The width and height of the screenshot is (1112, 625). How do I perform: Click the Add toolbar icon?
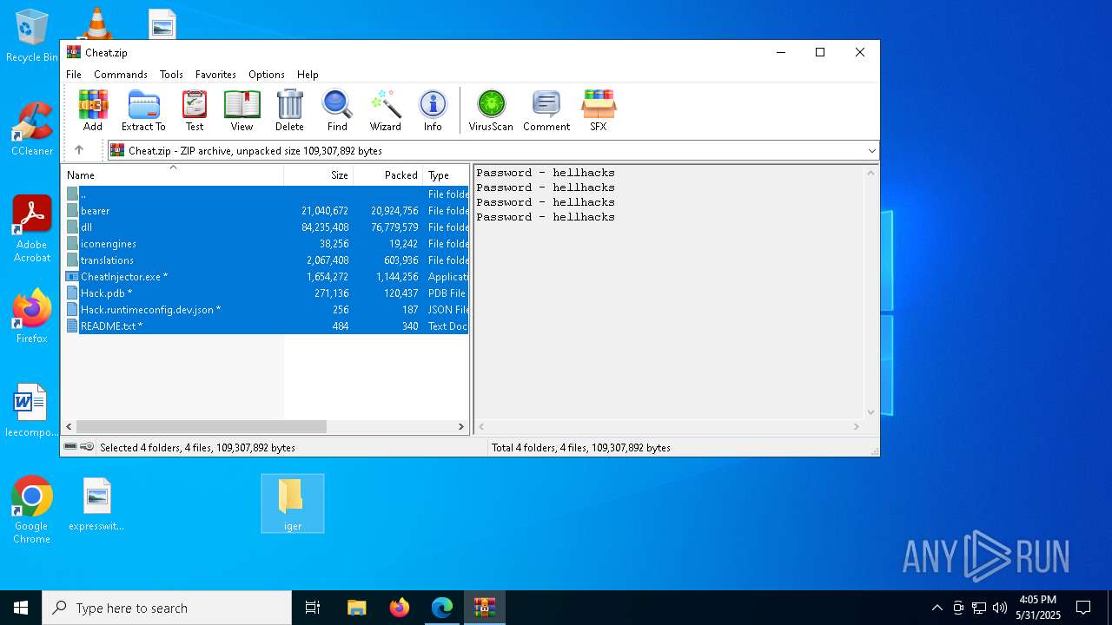[x=93, y=110]
